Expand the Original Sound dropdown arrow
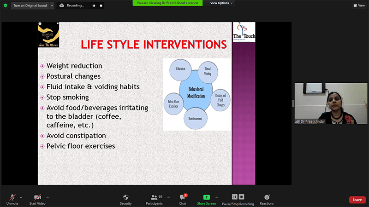Image resolution: width=369 pixels, height=207 pixels. click(x=51, y=6)
